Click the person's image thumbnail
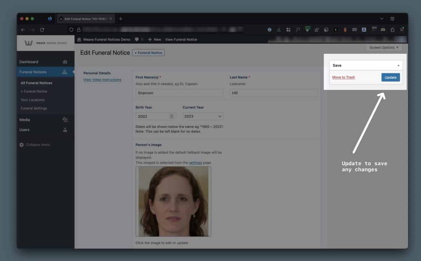 tap(173, 201)
